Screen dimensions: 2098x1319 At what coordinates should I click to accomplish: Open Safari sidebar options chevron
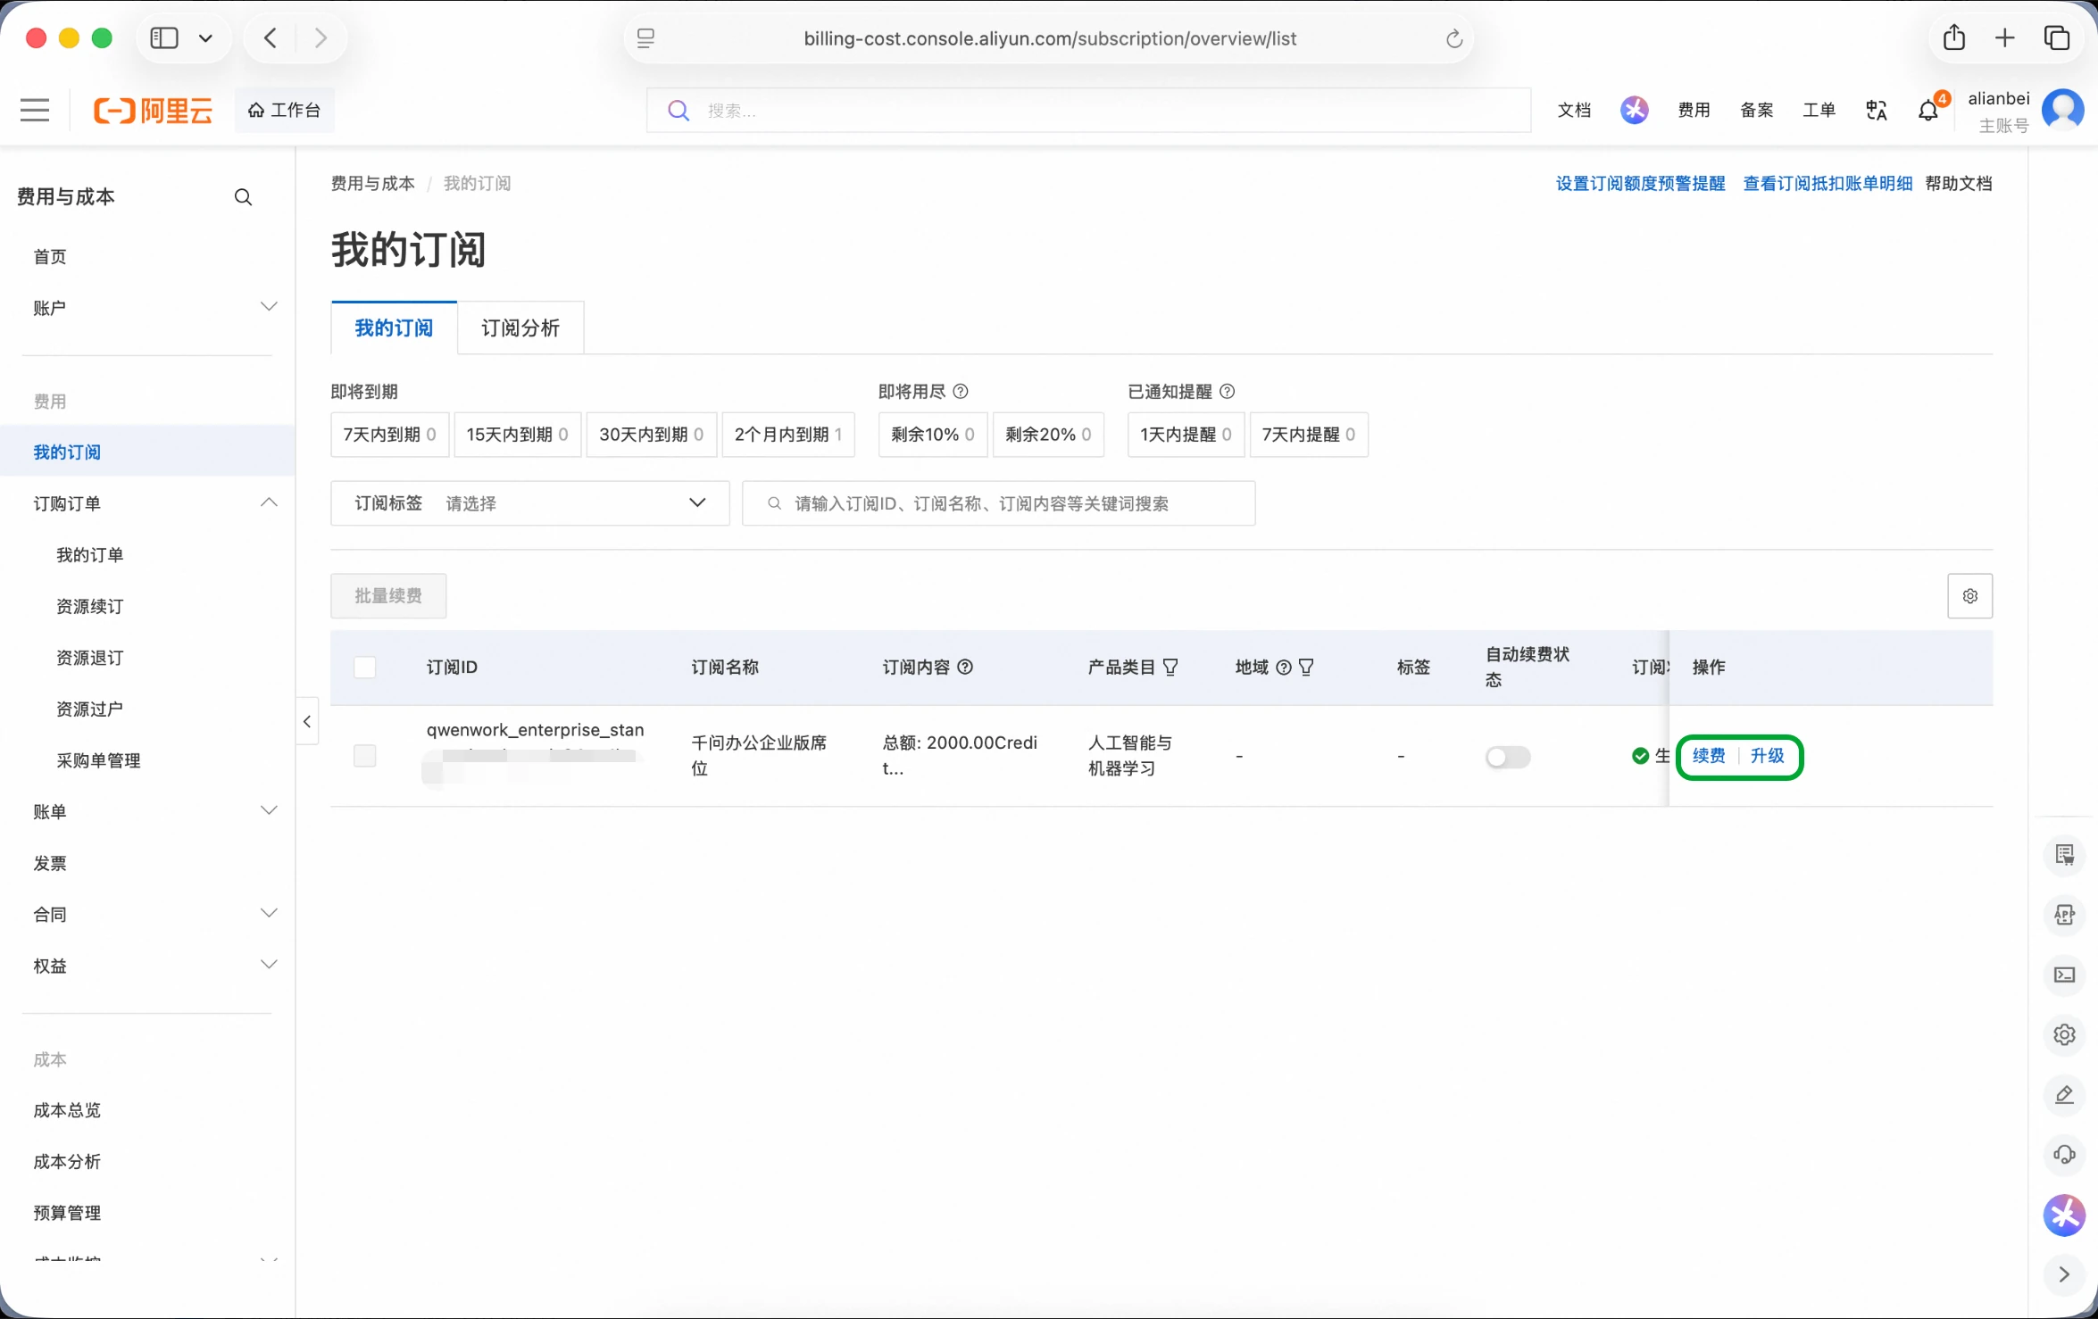coord(205,37)
